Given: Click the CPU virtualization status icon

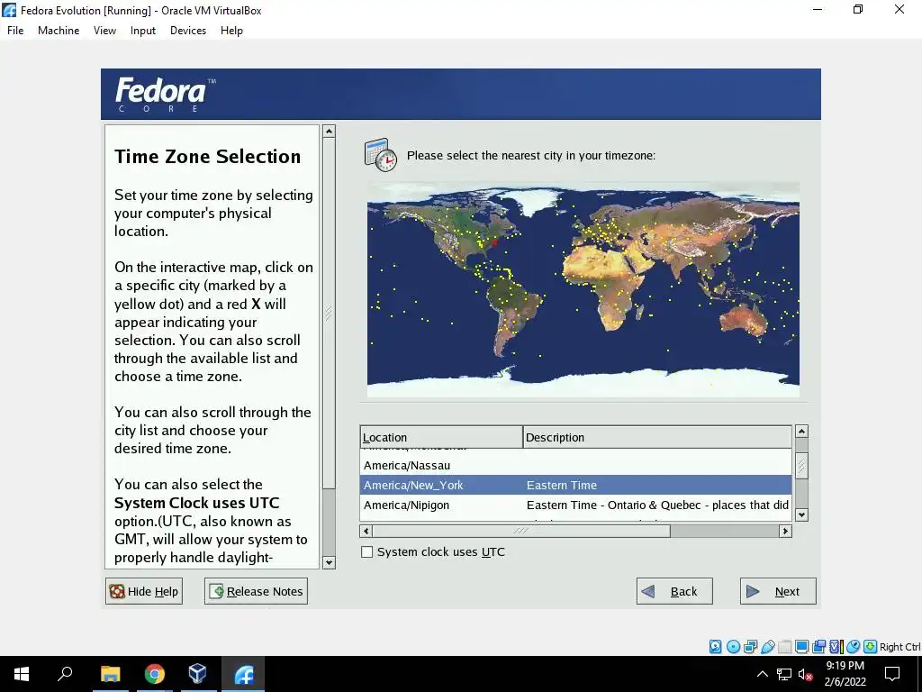Looking at the screenshot, I should pos(836,647).
